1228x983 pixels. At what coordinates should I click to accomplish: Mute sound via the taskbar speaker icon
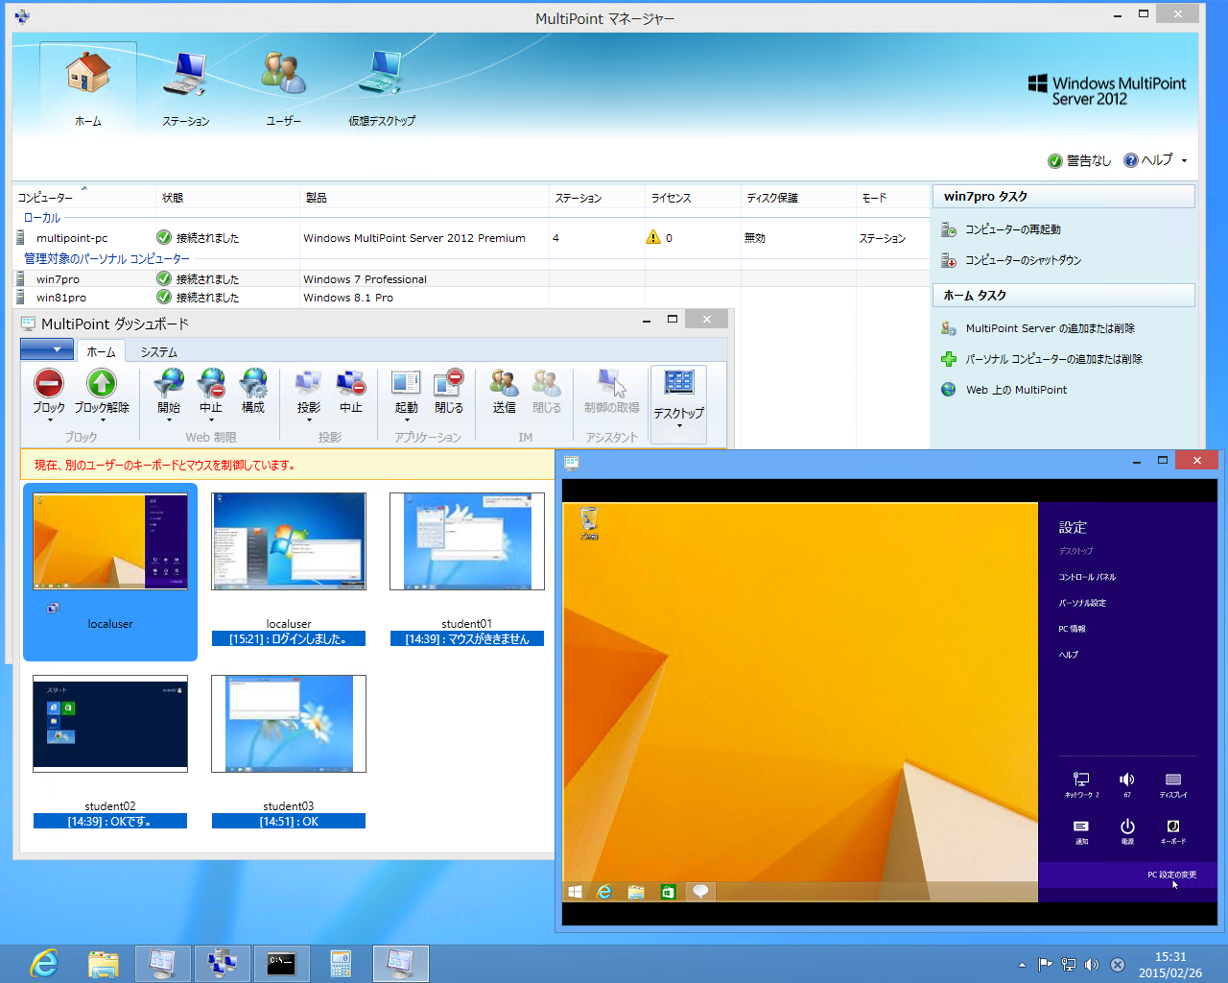[1093, 964]
